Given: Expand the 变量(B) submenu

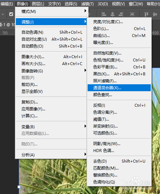Looking at the screenshot, I should click(51, 127).
